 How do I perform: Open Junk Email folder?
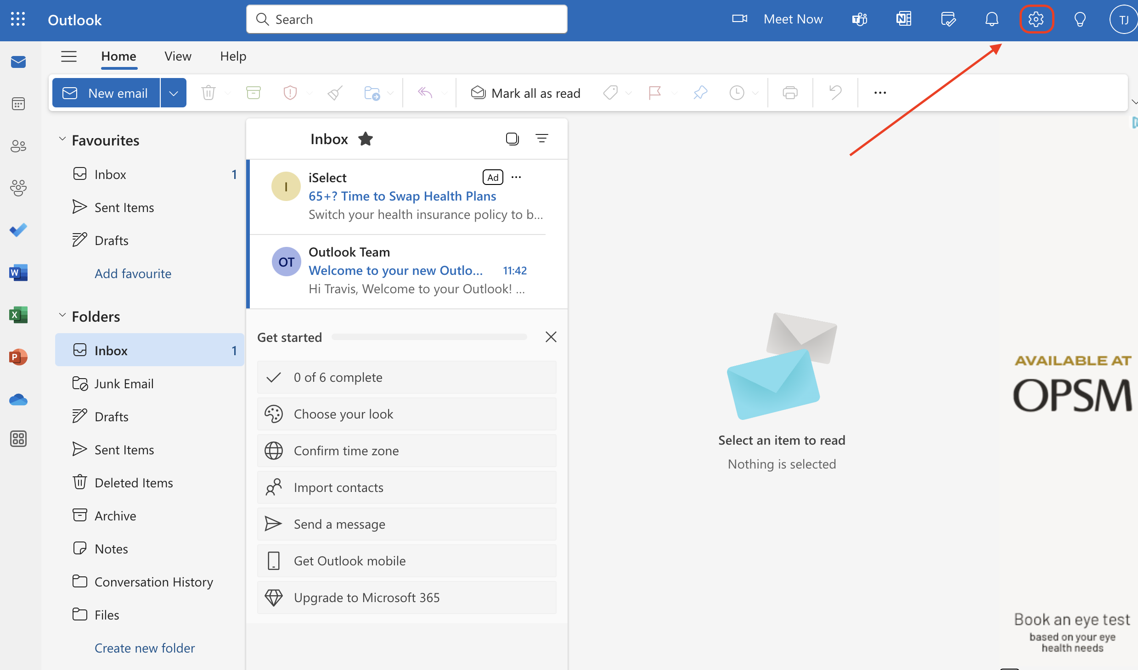point(150,384)
